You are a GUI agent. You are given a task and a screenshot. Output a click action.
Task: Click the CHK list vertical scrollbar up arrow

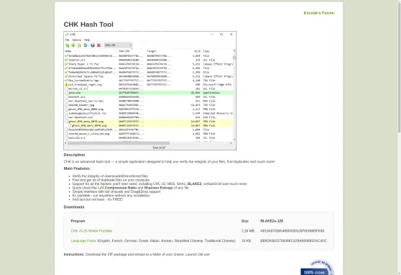(x=234, y=50)
